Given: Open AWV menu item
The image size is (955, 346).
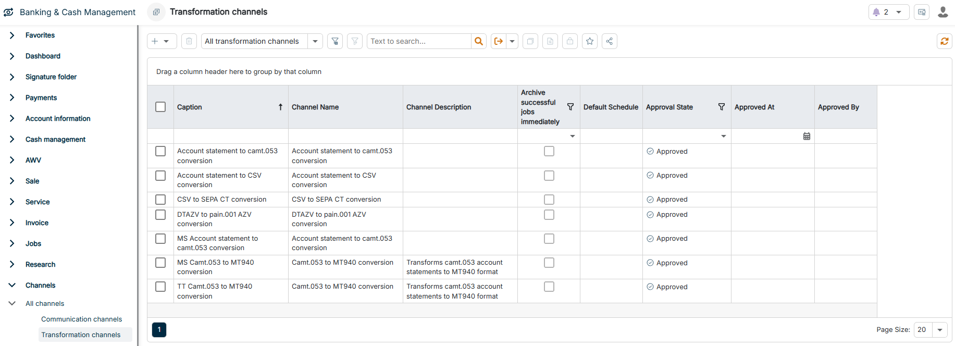Looking at the screenshot, I should click(33, 160).
